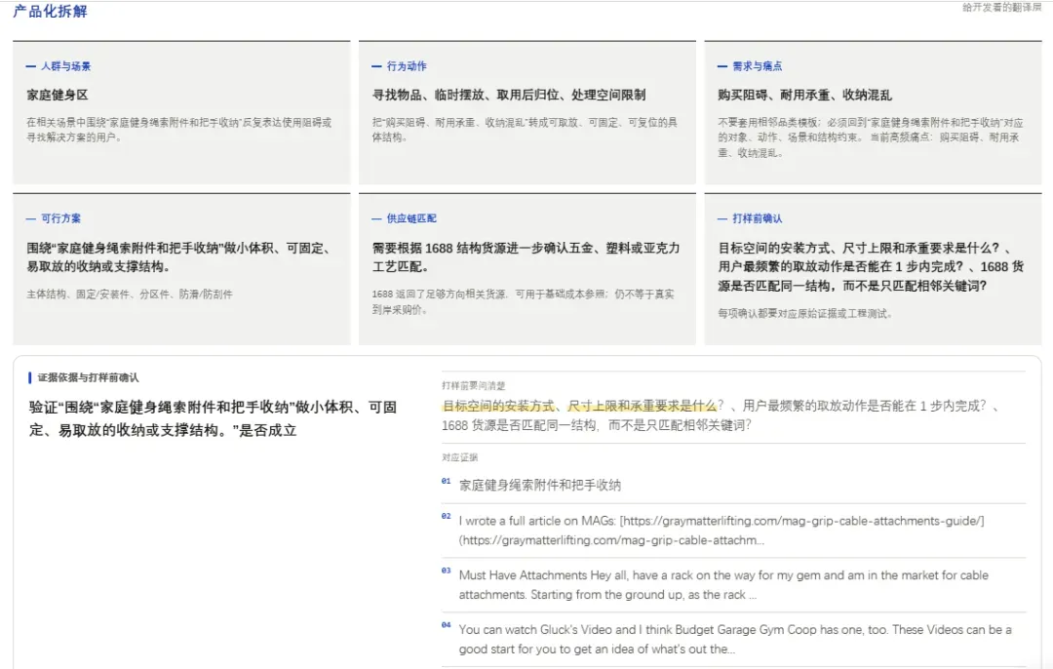The width and height of the screenshot is (1053, 669).
Task: Select 主体结构、固定/安装件 description line
Action: tap(130, 295)
